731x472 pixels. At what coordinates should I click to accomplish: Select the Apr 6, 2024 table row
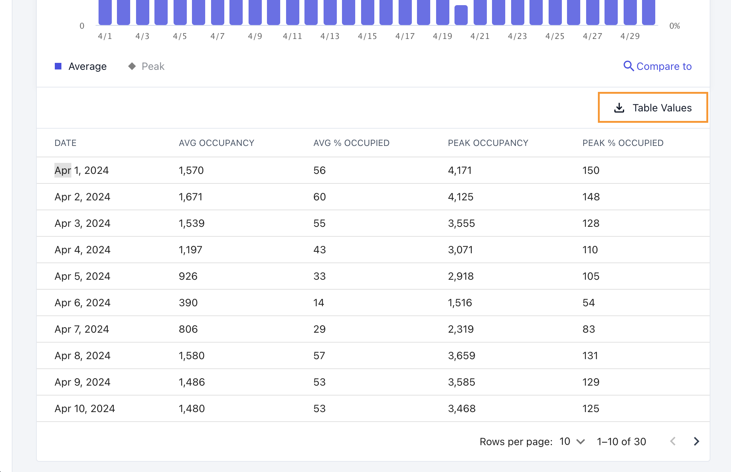pos(82,303)
